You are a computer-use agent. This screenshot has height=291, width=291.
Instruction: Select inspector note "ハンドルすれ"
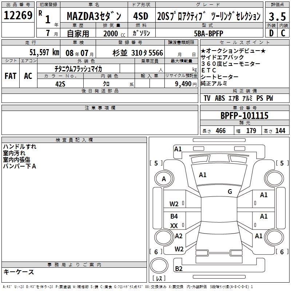coord(20,147)
